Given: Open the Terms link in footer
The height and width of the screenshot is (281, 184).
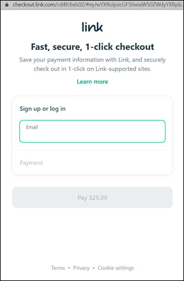Looking at the screenshot, I should tap(58, 268).
